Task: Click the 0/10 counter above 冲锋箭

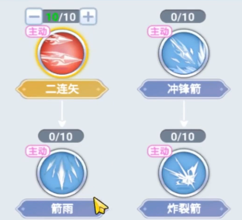Action: tap(183, 16)
